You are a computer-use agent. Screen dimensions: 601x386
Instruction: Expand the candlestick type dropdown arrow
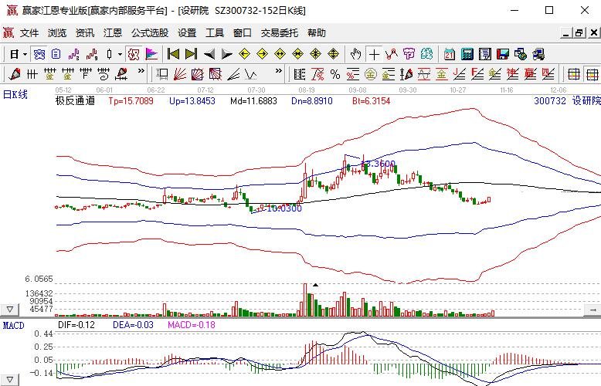click(x=120, y=54)
